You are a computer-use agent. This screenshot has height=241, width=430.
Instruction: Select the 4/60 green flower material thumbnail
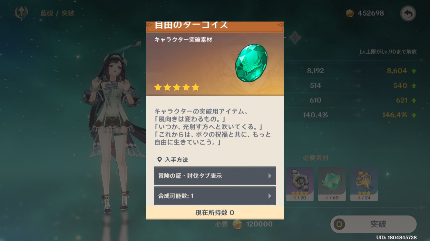332,184
